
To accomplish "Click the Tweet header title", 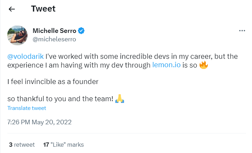I will (43, 9).
